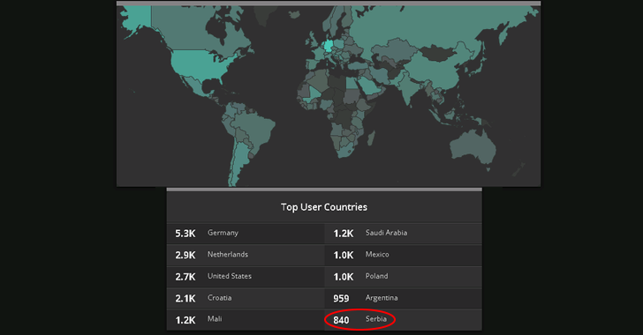The image size is (643, 335).
Task: Select the Argentina 959 entry
Action: click(403, 299)
